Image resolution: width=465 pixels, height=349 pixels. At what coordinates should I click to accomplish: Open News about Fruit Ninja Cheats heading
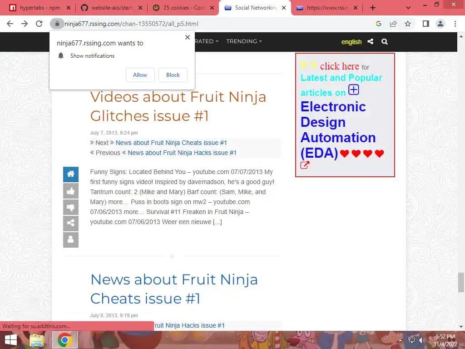click(174, 289)
